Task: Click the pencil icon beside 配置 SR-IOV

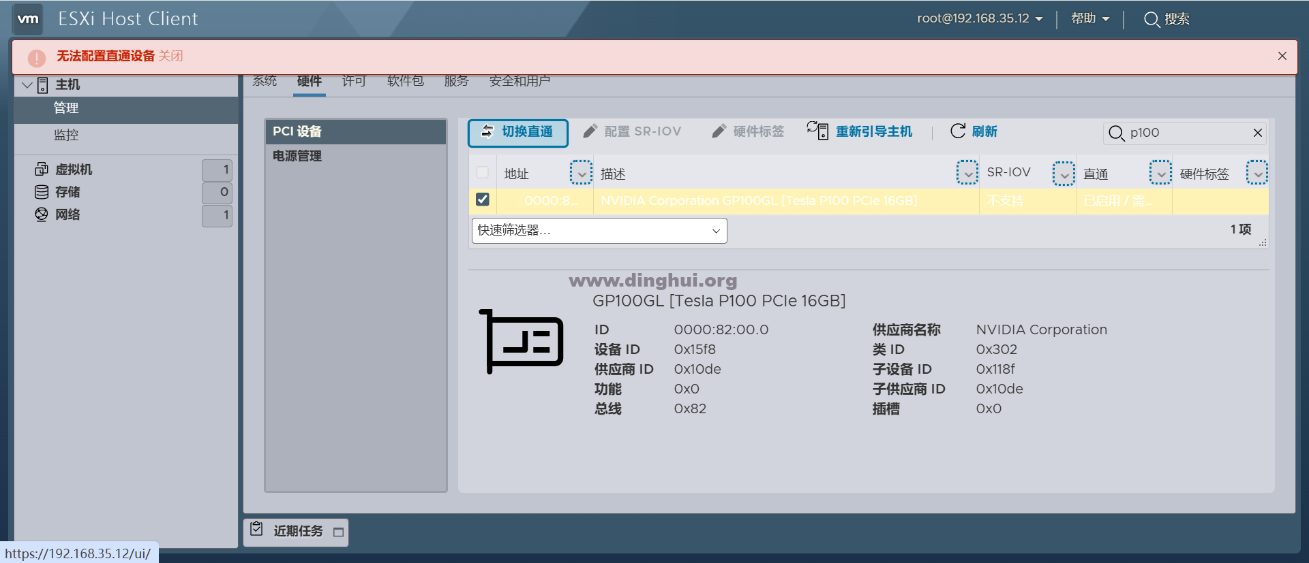Action: pos(590,131)
